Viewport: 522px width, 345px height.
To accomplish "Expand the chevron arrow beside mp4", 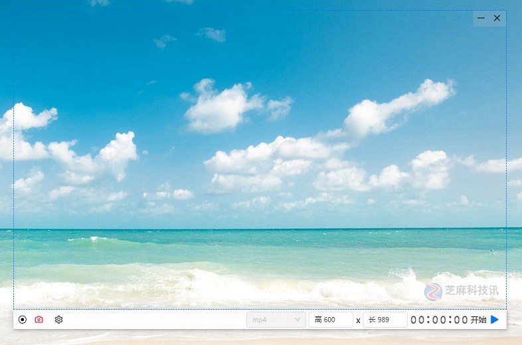I will pos(298,320).
